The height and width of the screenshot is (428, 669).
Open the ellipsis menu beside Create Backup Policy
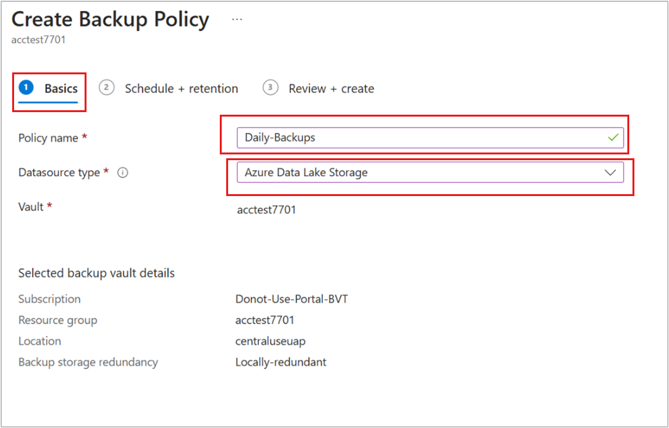[237, 20]
